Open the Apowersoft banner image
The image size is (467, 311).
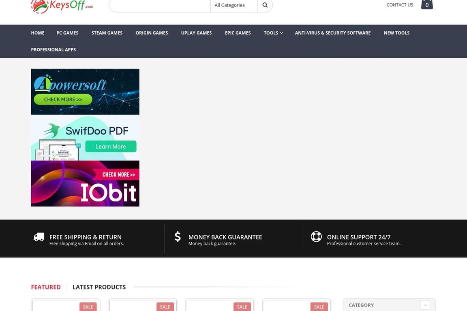(85, 92)
